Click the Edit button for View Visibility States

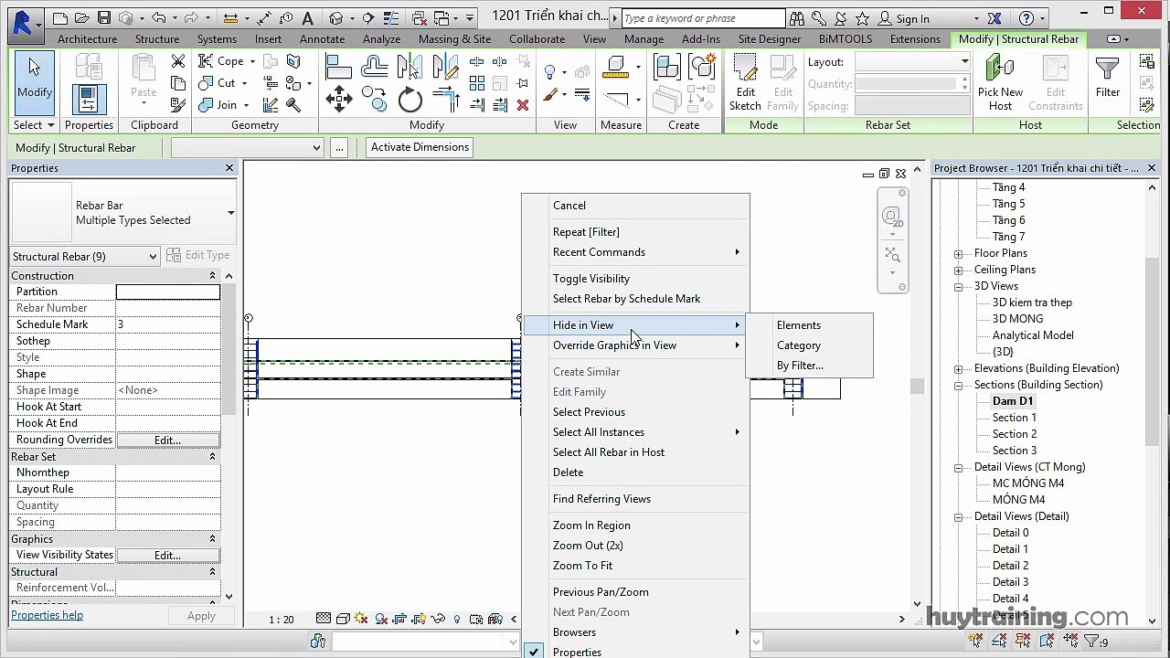pos(167,555)
